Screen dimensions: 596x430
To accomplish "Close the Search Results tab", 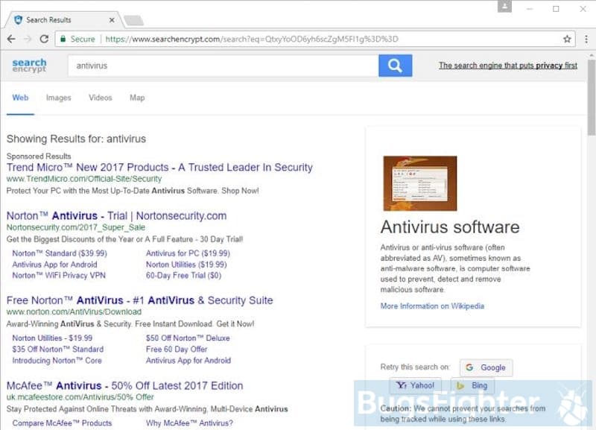I will (x=112, y=20).
